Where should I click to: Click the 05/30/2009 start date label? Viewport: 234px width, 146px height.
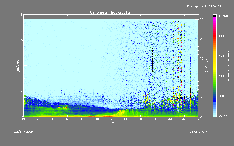[x=23, y=132]
